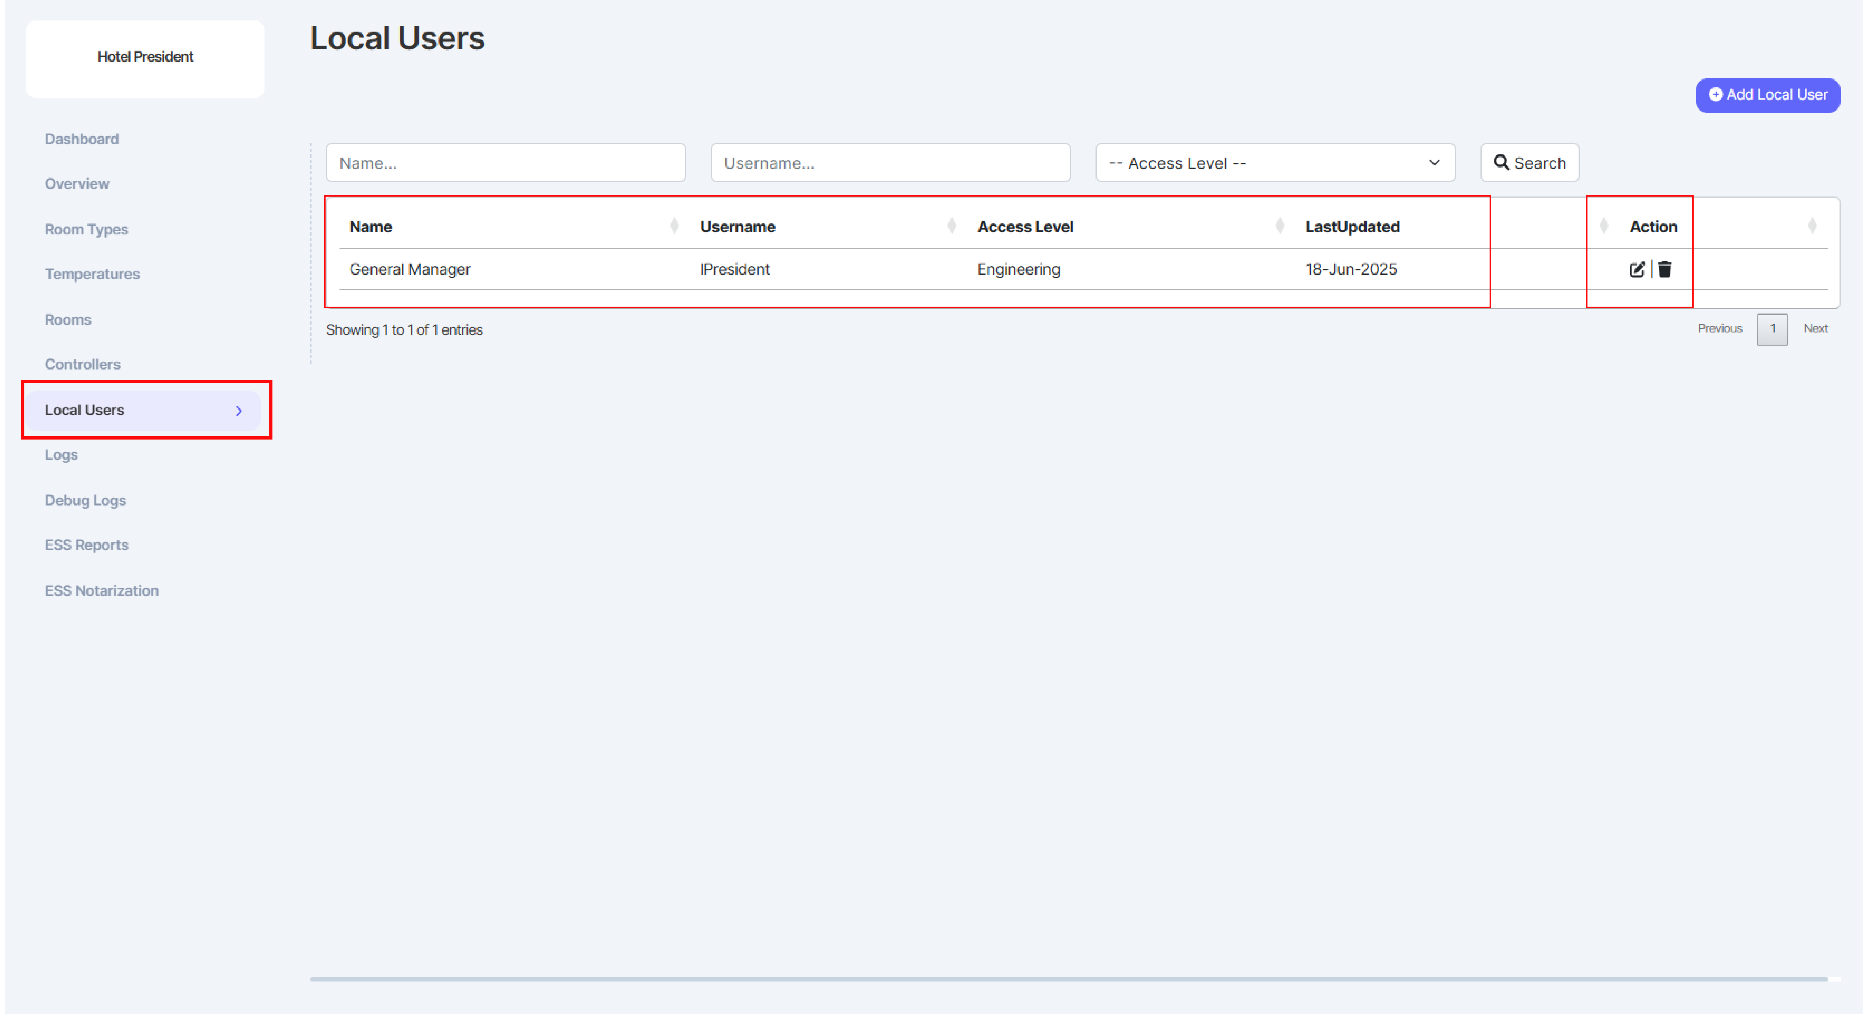Viewport: 1863px width, 1014px height.
Task: Sort table by Username column arrows
Action: coord(952,226)
